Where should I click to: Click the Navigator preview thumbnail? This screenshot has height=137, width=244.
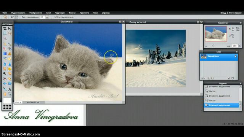(x=216, y=34)
